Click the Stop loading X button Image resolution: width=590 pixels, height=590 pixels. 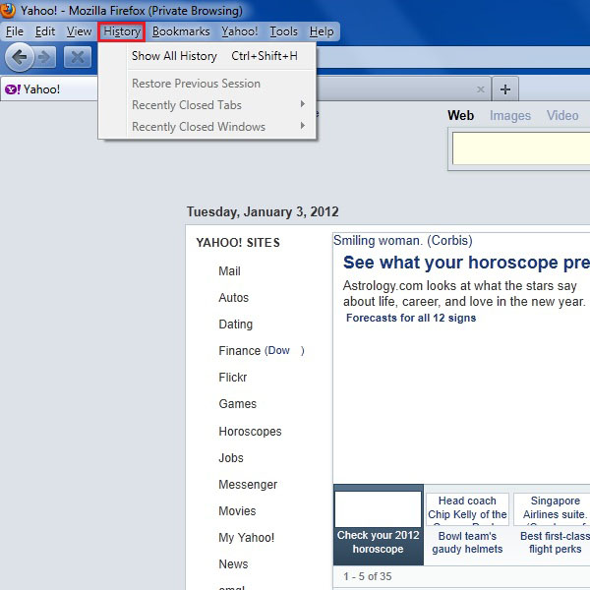[x=78, y=57]
